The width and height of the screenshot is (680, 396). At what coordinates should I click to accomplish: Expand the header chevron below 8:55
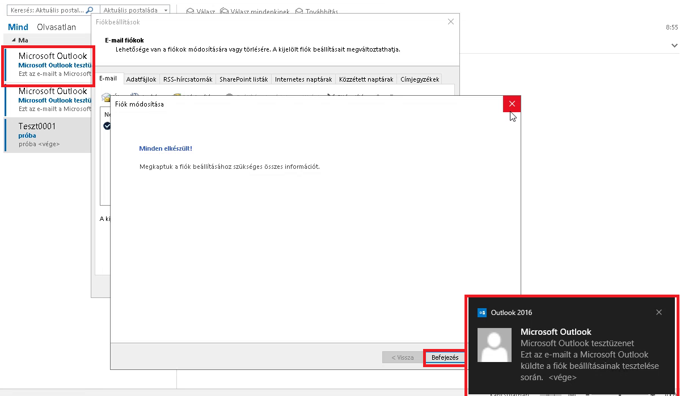click(x=674, y=45)
